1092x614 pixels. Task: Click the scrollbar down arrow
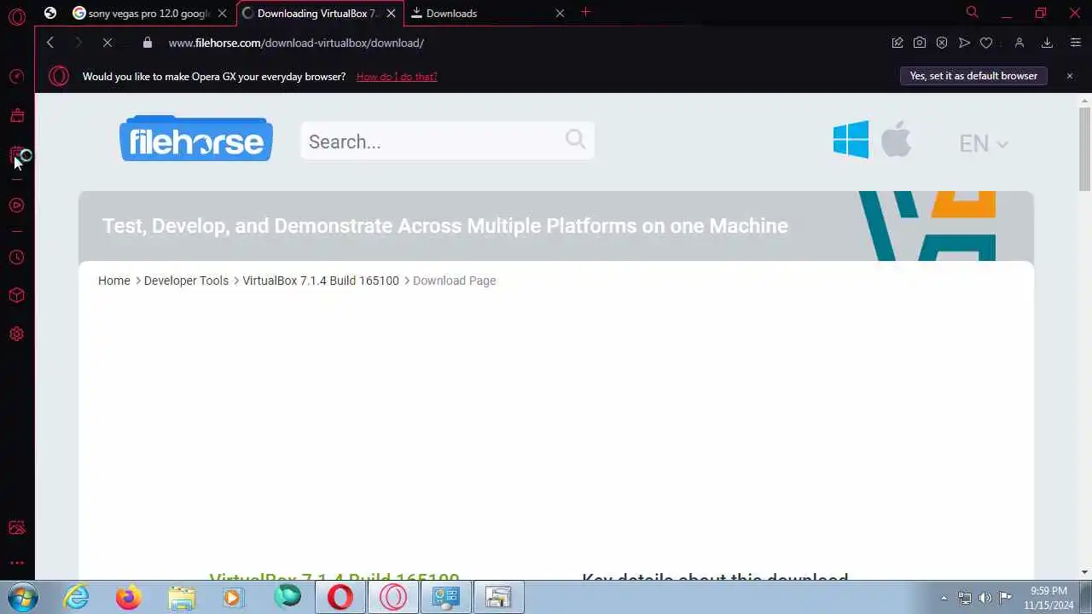pyautogui.click(x=1084, y=572)
